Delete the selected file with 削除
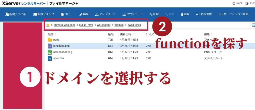The width and height of the screenshot is (255, 110). [x=185, y=14]
